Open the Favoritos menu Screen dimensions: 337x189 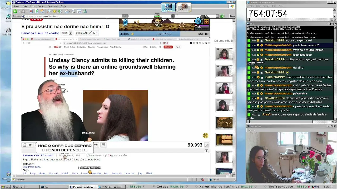(41, 6)
